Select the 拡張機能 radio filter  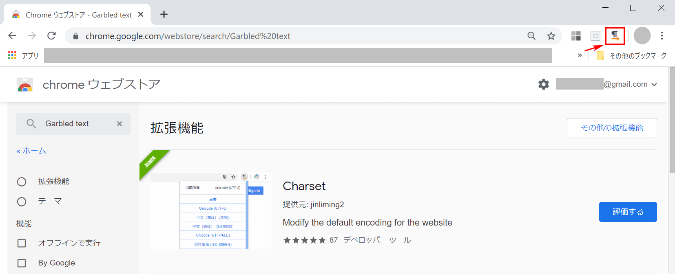22,182
